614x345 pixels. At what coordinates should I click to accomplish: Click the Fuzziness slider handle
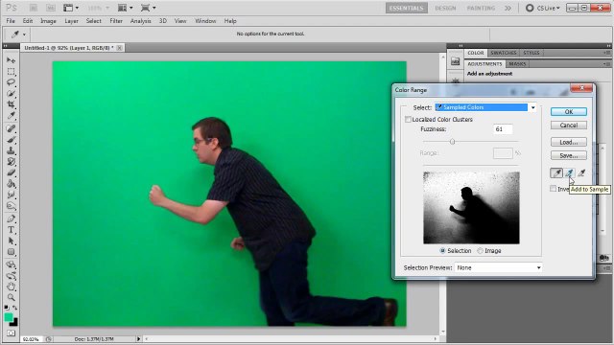tap(452, 142)
